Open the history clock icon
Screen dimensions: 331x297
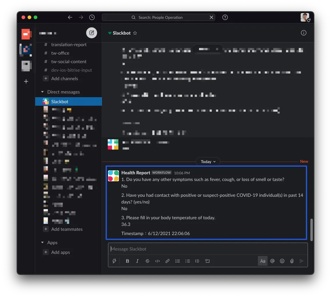pyautogui.click(x=92, y=17)
